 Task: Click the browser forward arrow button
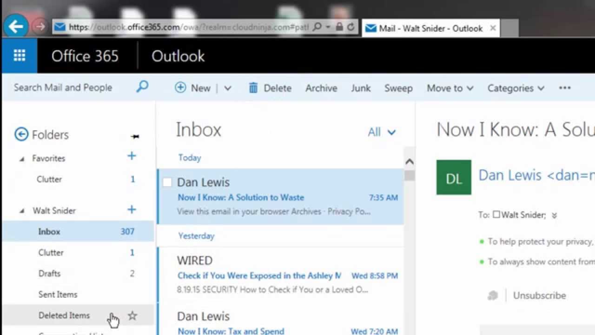click(x=40, y=27)
